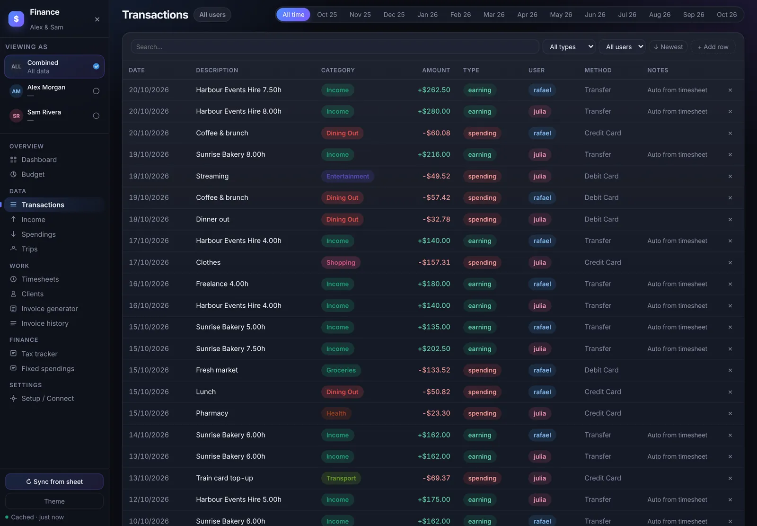Click Sync from sheet
757x526 pixels.
point(54,481)
